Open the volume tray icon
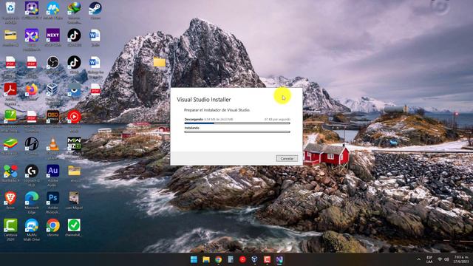Image resolution: width=473 pixels, height=266 pixels. pos(446,259)
